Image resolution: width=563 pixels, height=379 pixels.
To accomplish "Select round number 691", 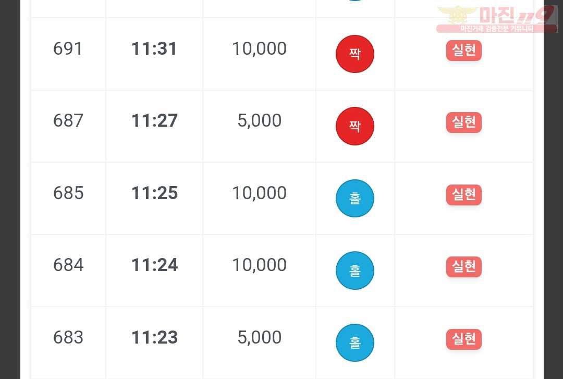I will [x=68, y=48].
